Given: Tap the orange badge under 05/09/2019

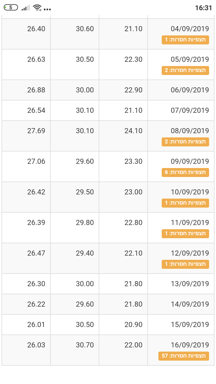Looking at the screenshot, I should click(185, 70).
